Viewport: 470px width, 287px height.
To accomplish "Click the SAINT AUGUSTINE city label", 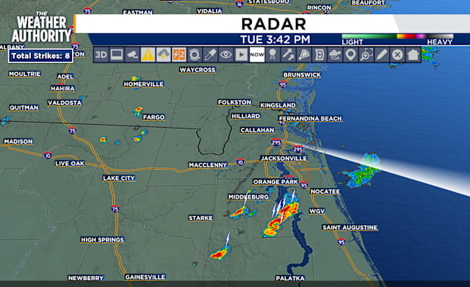I will [x=350, y=228].
